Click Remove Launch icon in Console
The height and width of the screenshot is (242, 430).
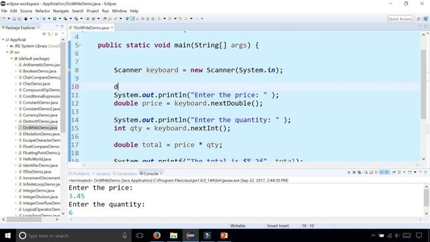(x=354, y=172)
